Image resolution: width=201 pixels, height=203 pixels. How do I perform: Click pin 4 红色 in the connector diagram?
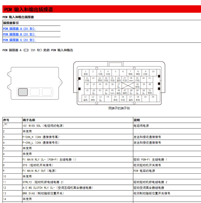click(x=108, y=72)
